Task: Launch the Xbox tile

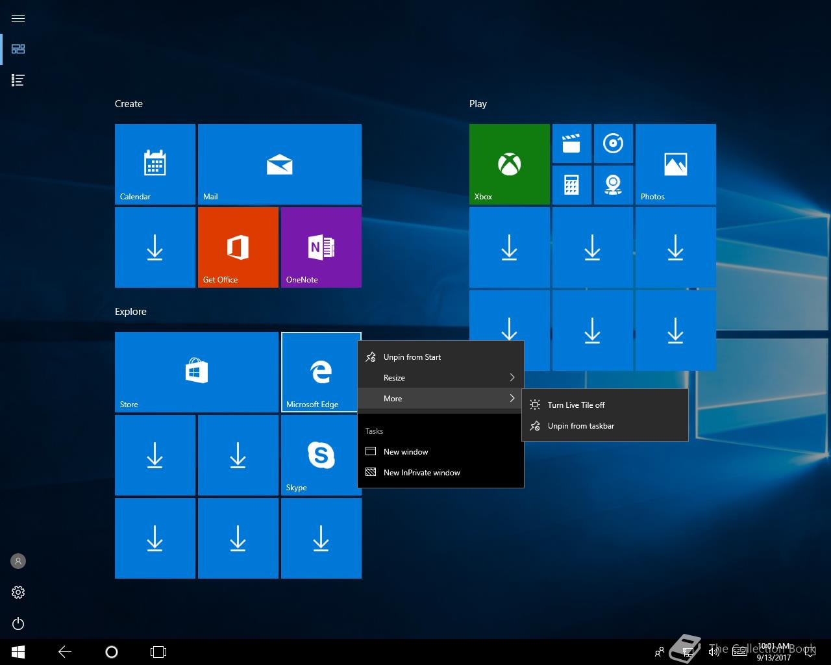Action: click(x=510, y=164)
